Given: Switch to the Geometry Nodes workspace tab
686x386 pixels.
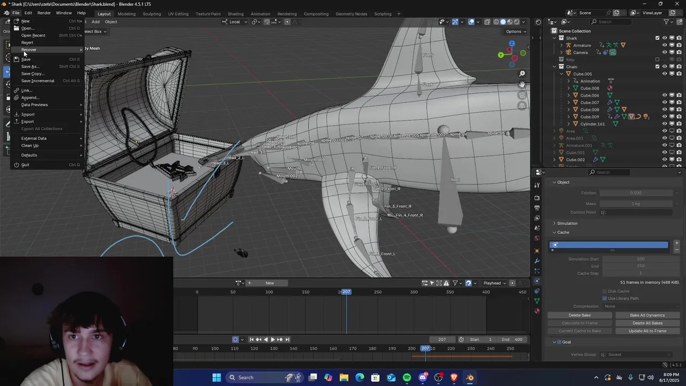Looking at the screenshot, I should pos(351,13).
